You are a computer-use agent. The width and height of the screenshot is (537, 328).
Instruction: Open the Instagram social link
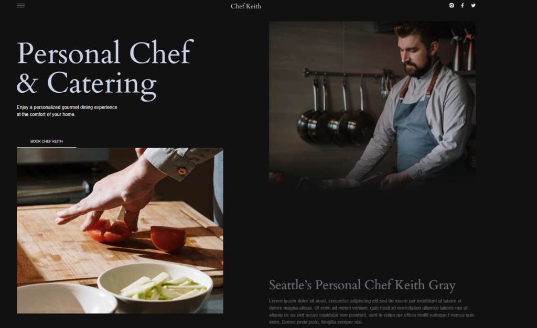[452, 5]
